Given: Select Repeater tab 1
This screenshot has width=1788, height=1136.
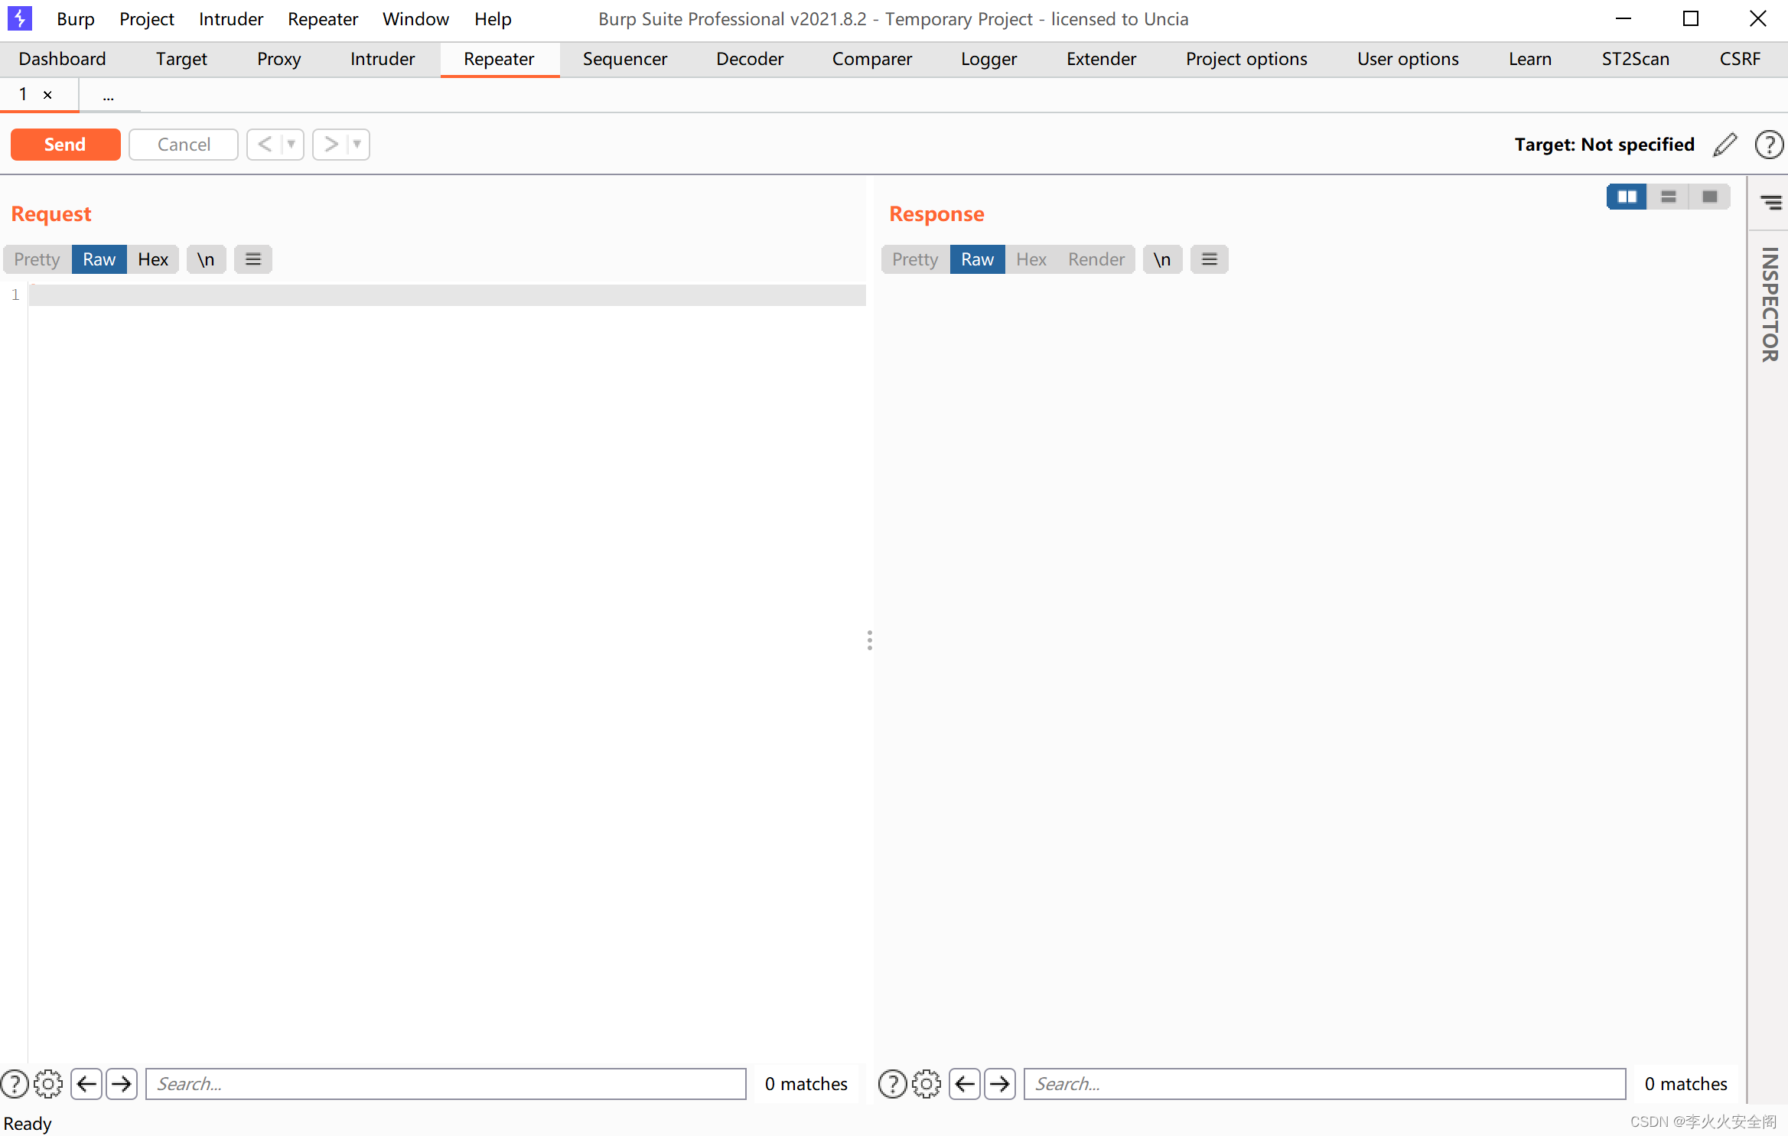Looking at the screenshot, I should pyautogui.click(x=23, y=94).
